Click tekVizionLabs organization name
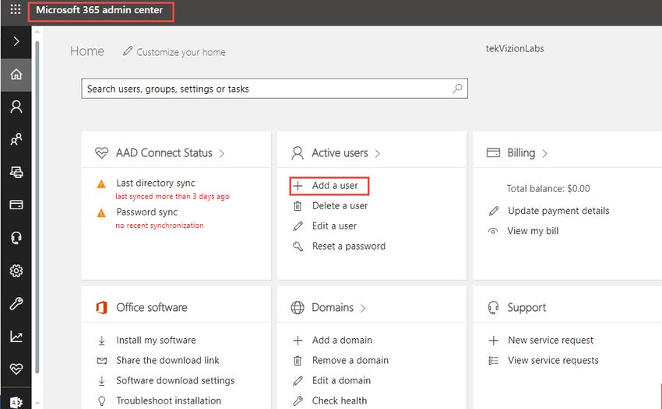 click(515, 48)
